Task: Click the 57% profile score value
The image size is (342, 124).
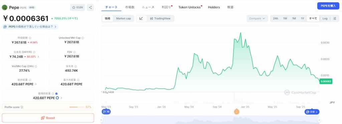Action: (x=88, y=107)
